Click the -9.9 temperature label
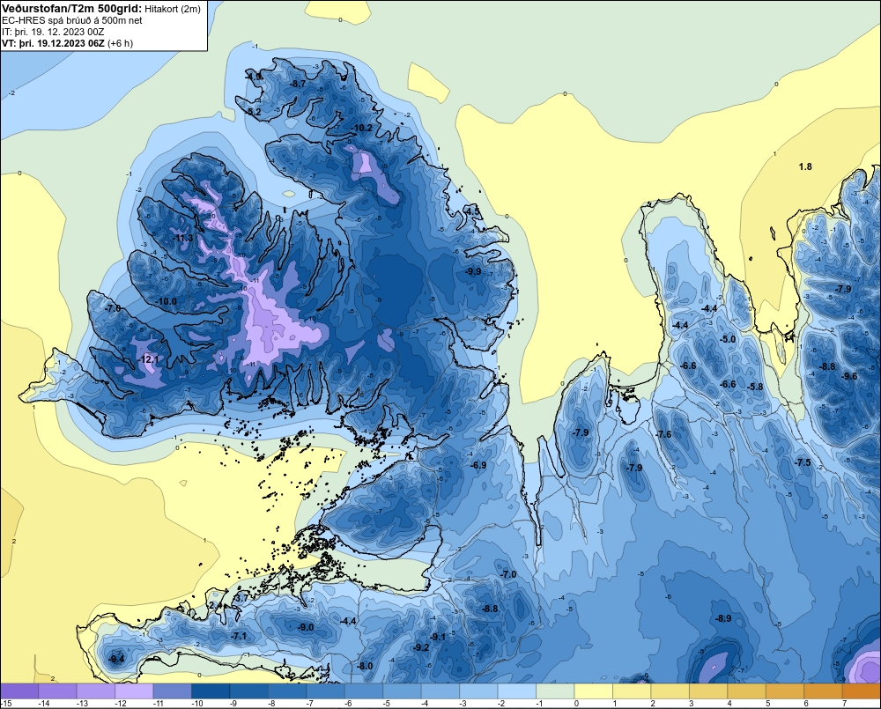Image resolution: width=881 pixels, height=709 pixels. pos(474,271)
